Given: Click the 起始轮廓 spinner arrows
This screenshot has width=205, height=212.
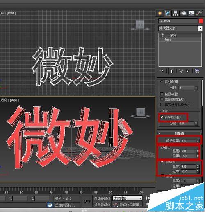Looking at the screenshot, I should pos(198,141).
